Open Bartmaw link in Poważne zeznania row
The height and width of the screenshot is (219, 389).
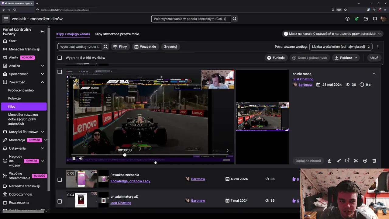[x=198, y=179]
